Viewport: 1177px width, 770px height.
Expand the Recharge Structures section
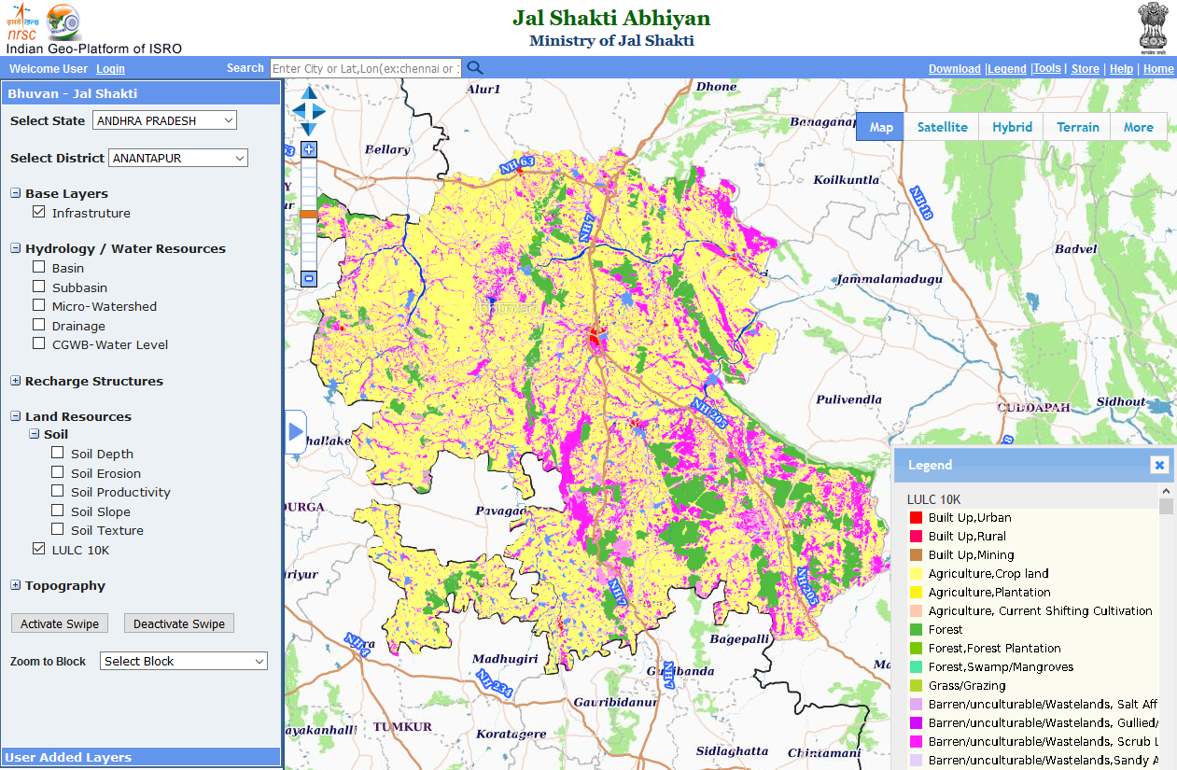(16, 381)
